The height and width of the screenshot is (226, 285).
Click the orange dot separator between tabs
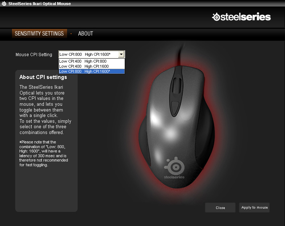coord(71,34)
